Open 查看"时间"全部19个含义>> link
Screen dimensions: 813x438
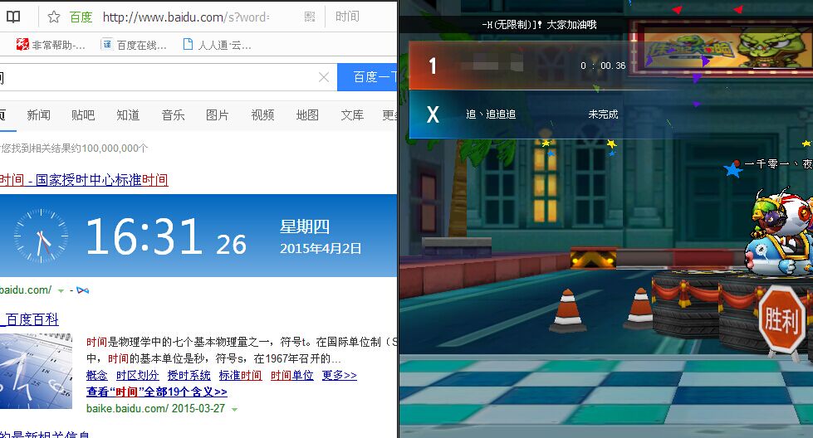click(x=157, y=392)
